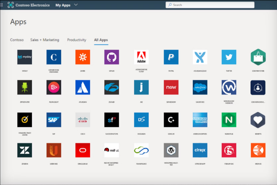Launch the Cisco app tile
The image size is (277, 185).
[83, 120]
